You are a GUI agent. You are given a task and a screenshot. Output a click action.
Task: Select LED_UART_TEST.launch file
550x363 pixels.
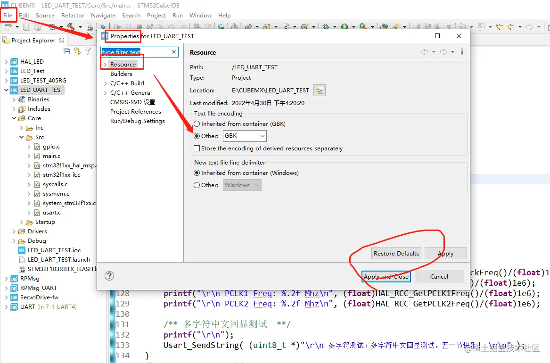click(59, 260)
